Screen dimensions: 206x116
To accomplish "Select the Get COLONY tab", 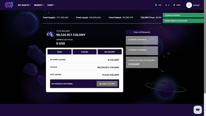I will pos(109,52).
